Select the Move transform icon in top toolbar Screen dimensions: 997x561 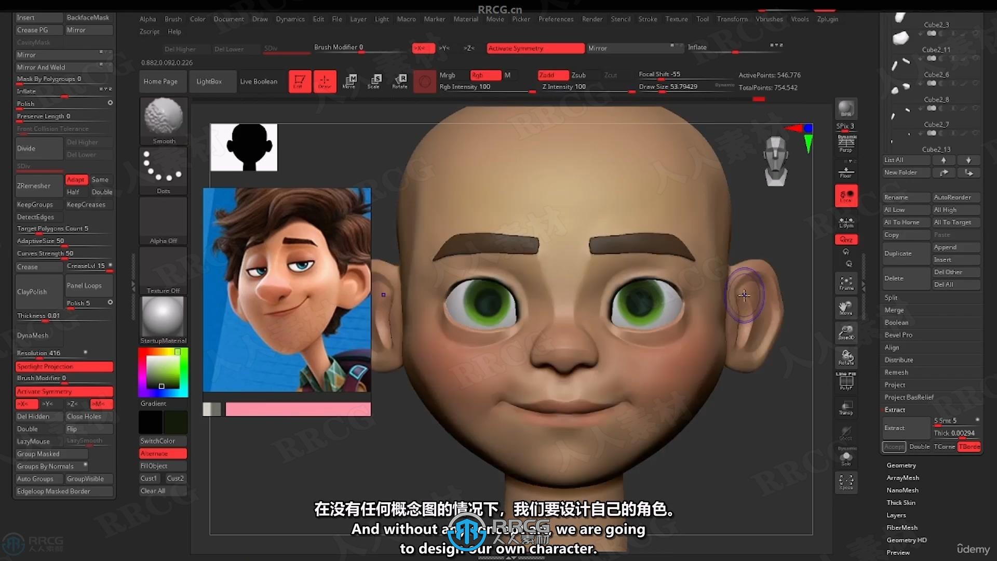point(349,82)
